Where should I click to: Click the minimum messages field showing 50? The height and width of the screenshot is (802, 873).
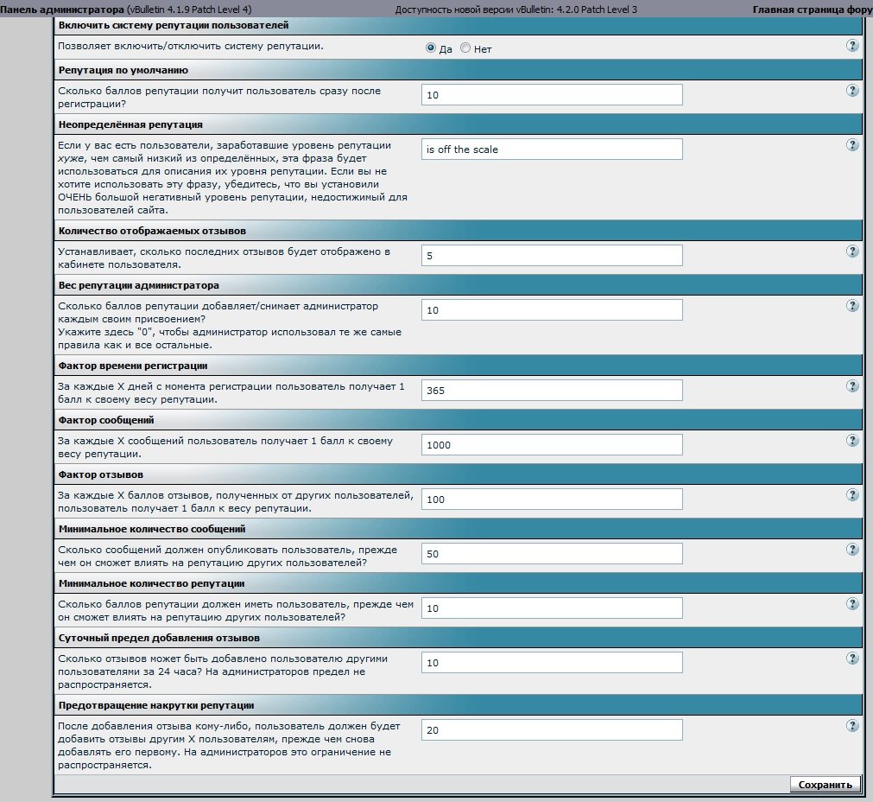pos(552,554)
